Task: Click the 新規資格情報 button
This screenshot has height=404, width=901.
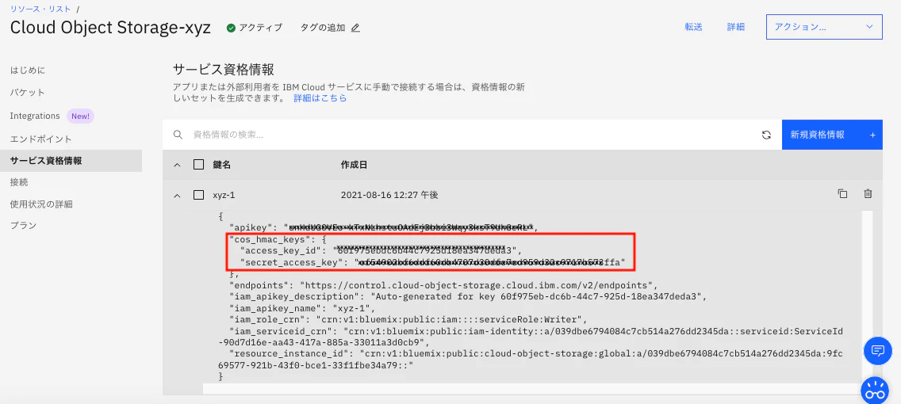Action: tap(832, 135)
